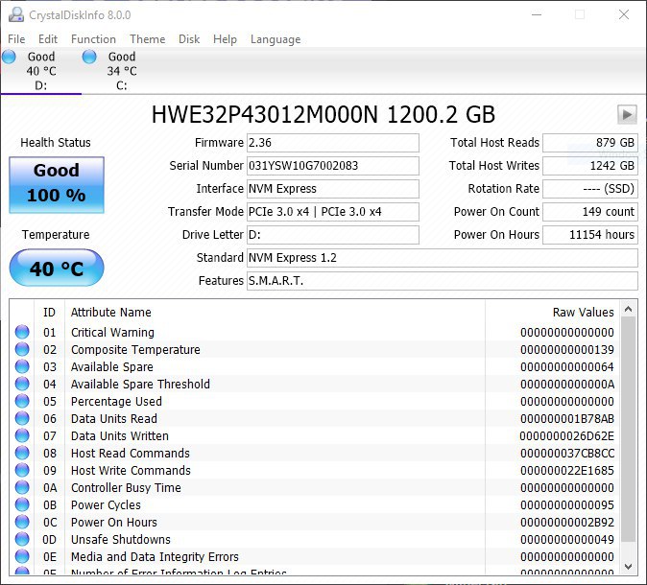
Task: Select the Critical Warning attribute name
Action: click(112, 332)
